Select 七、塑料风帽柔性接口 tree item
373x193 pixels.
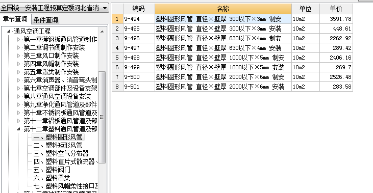coord(65,186)
